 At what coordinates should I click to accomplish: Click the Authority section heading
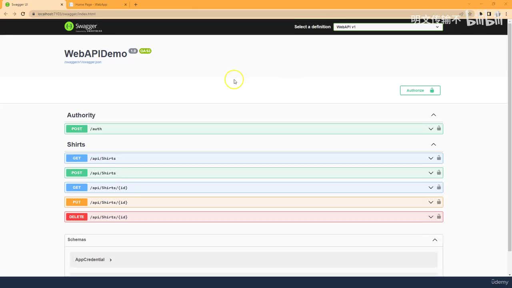click(81, 115)
